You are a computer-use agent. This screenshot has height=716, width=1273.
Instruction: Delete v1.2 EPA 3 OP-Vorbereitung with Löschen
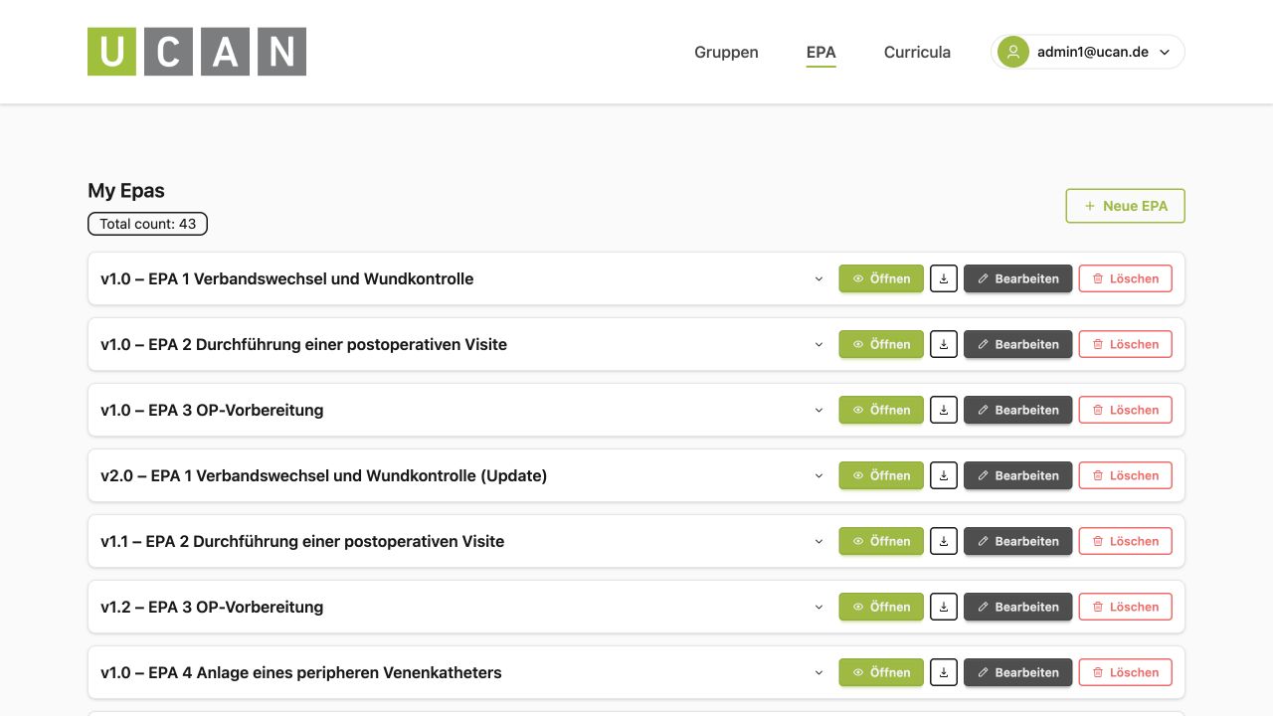1126,607
